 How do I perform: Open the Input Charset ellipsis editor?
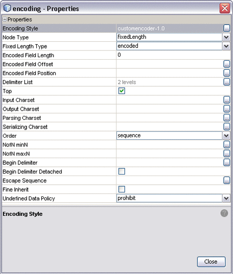[227, 100]
